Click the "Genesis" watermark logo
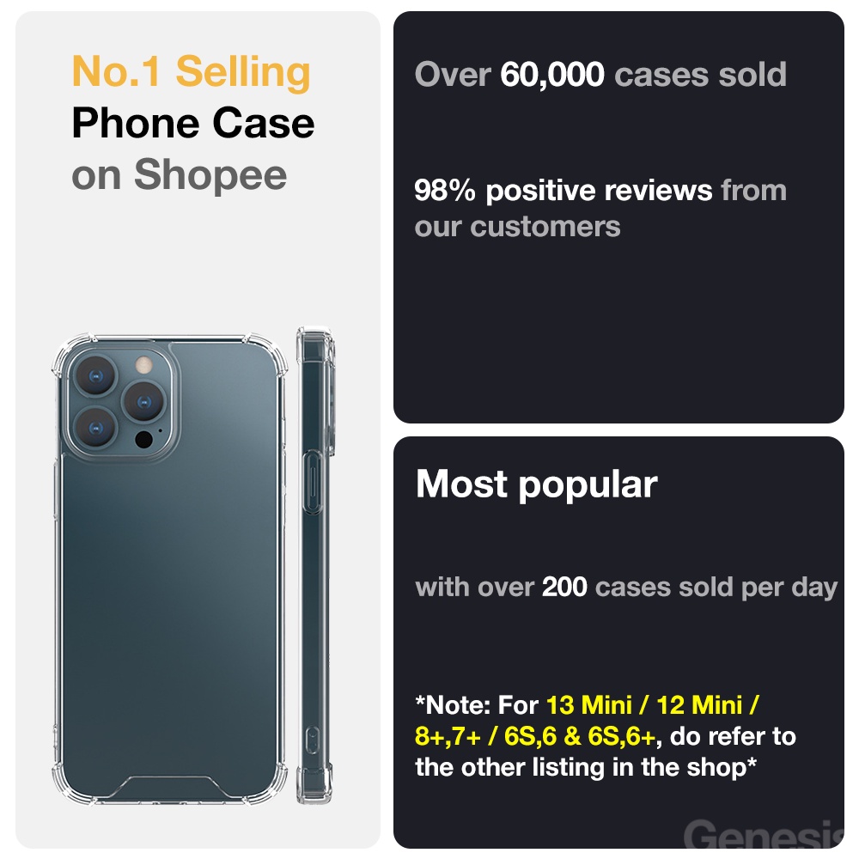This screenshot has height=859, width=859. (x=763, y=835)
